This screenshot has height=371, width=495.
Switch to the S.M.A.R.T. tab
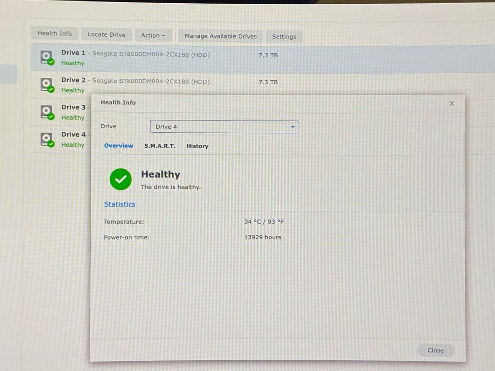click(x=159, y=146)
